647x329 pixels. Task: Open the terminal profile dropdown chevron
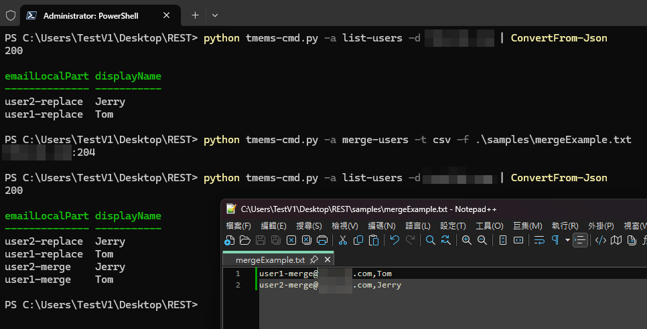click(215, 15)
